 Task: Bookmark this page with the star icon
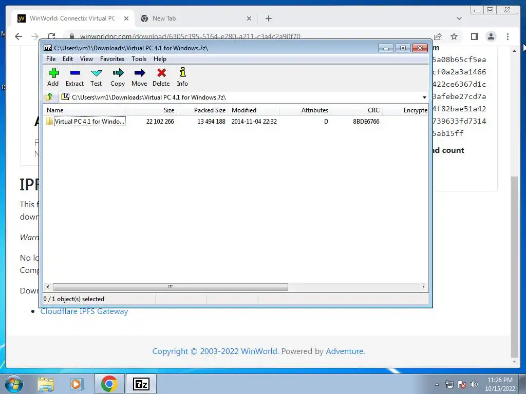pos(454,36)
